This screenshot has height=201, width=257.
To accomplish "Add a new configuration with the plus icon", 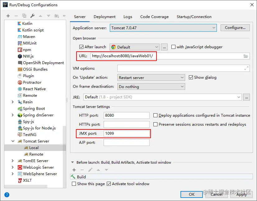I will tap(8, 16).
